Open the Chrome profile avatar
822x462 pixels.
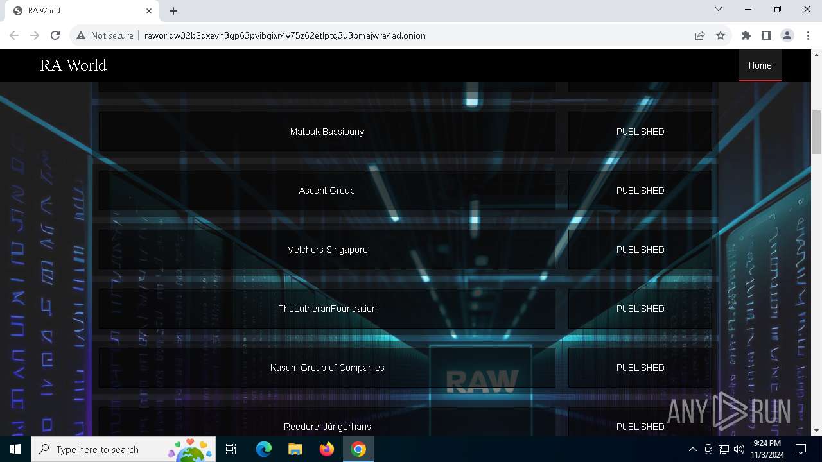(787, 35)
